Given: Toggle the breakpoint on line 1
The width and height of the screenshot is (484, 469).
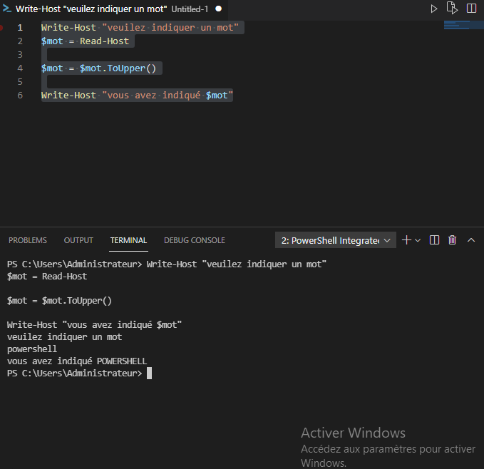Looking at the screenshot, I should pos(1,28).
